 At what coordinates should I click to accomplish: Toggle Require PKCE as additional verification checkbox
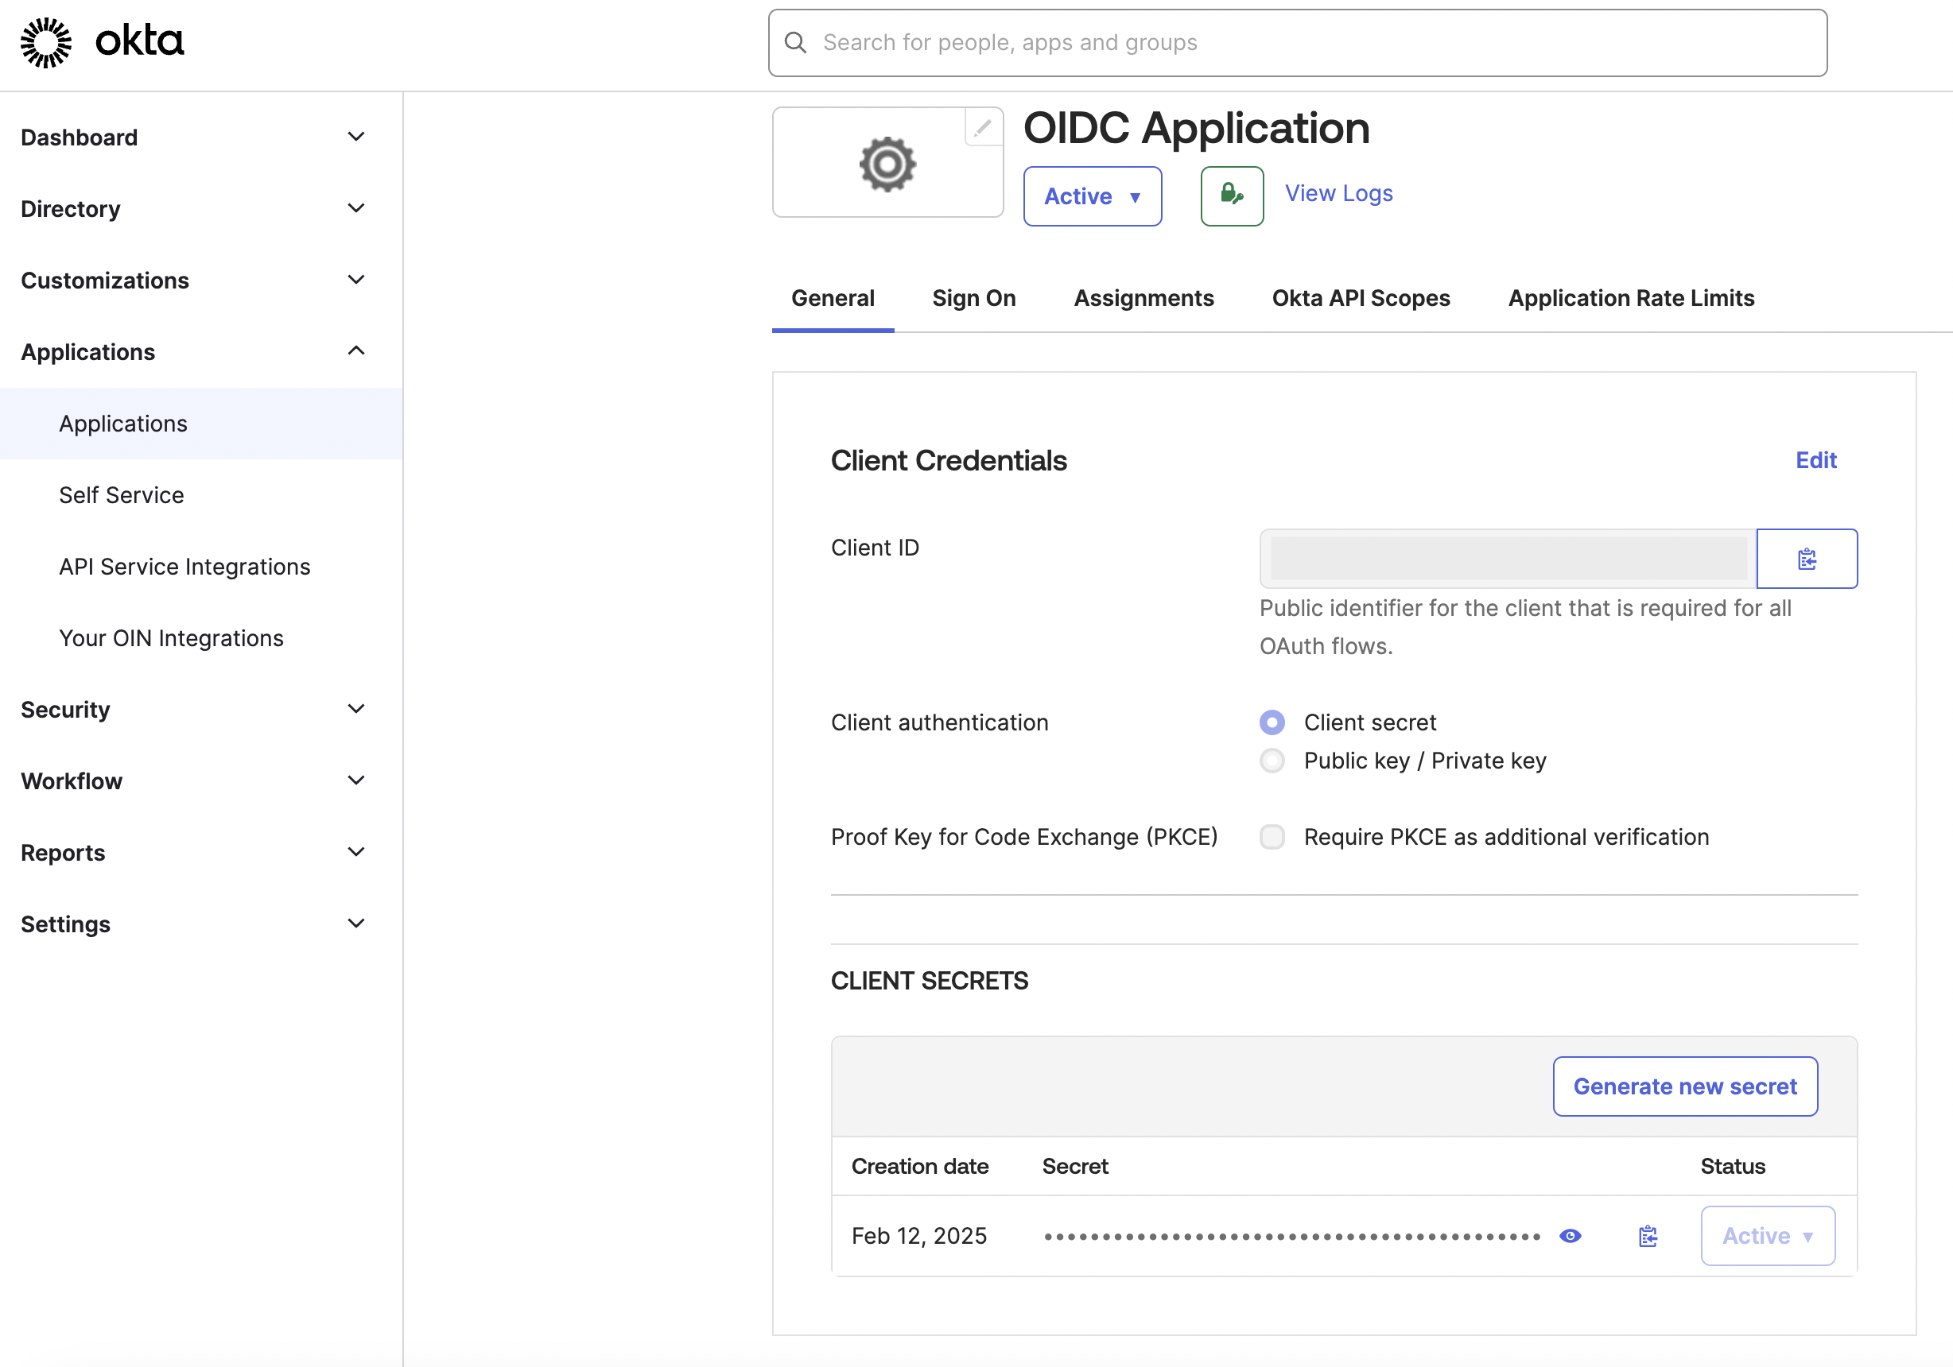(1272, 838)
